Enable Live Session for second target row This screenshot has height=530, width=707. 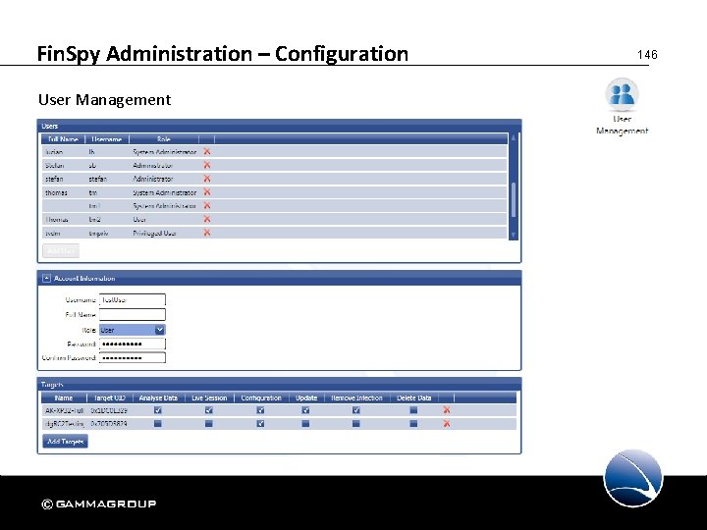click(209, 424)
